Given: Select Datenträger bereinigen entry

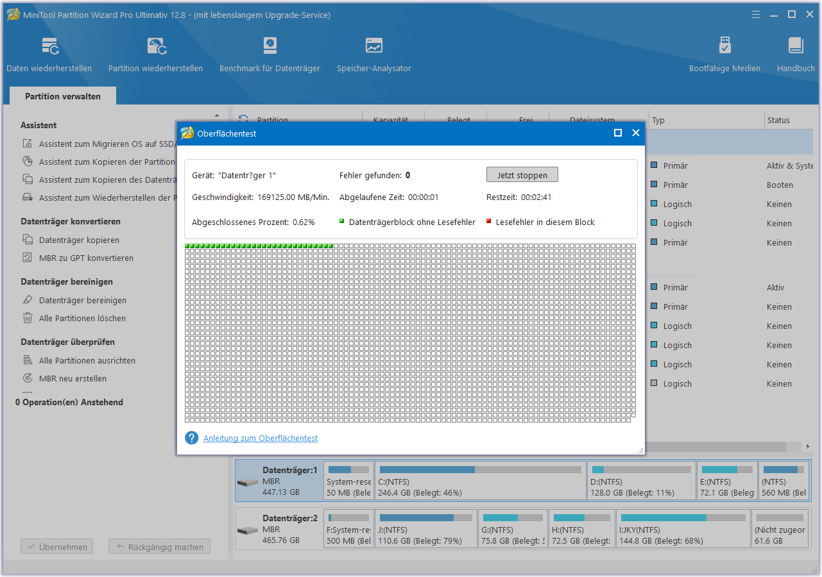Looking at the screenshot, I should pyautogui.click(x=83, y=300).
